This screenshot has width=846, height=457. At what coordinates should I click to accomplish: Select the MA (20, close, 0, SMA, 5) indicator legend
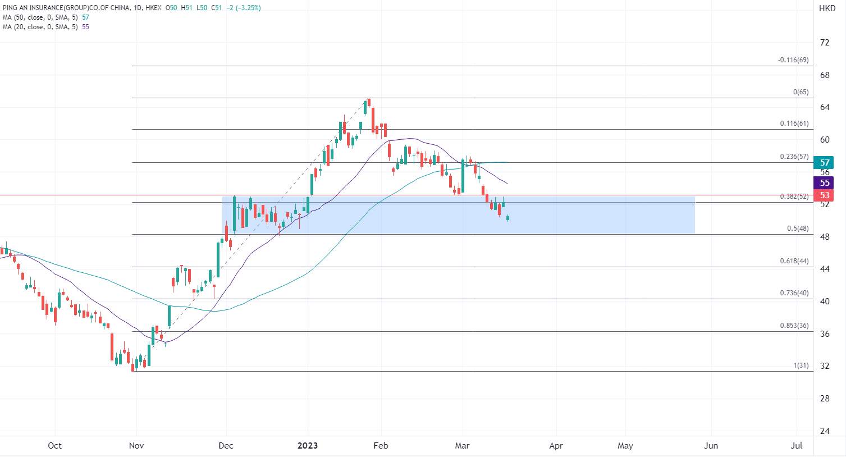click(x=42, y=27)
